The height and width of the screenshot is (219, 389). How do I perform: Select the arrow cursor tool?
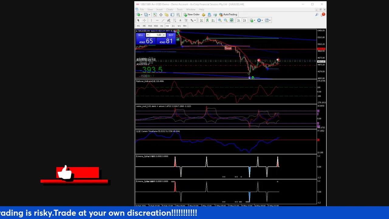[x=138, y=20]
